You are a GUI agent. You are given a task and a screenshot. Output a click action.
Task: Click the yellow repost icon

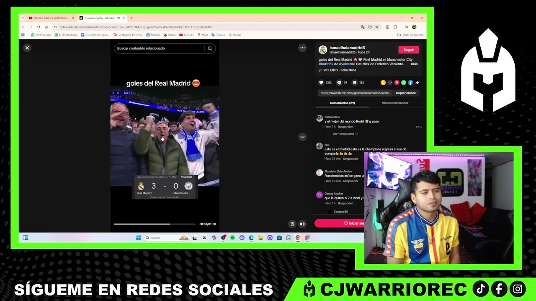[x=383, y=83]
